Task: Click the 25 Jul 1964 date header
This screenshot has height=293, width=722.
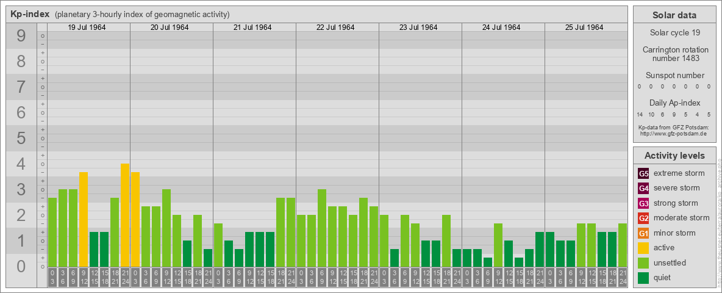Action: click(584, 27)
